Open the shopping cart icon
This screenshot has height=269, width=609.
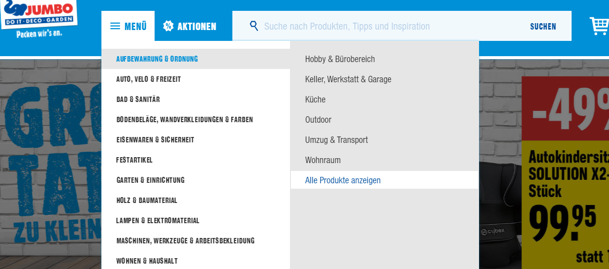pyautogui.click(x=599, y=26)
